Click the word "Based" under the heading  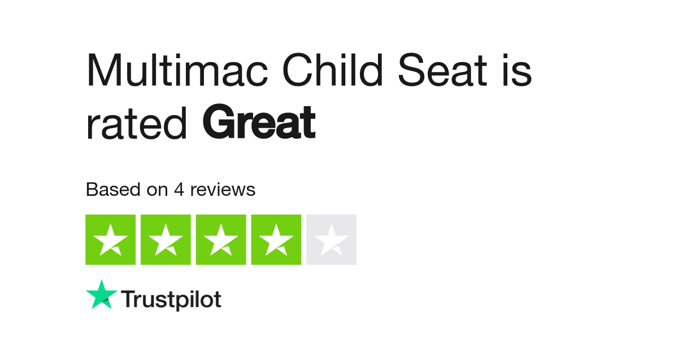[113, 190]
